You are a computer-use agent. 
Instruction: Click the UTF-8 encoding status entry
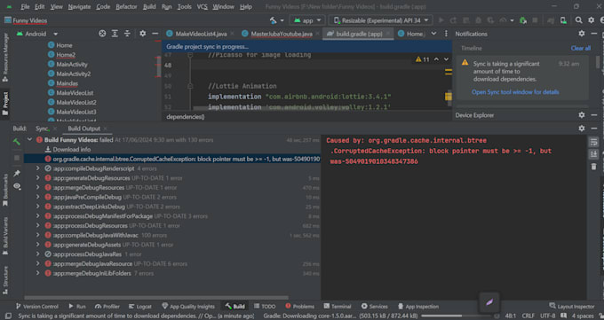click(x=547, y=316)
